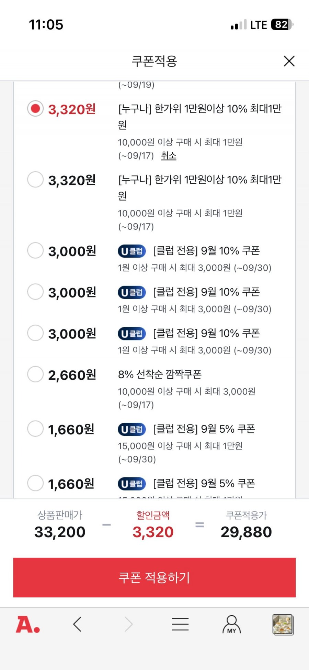Tap the 8% 선착순 깜짝쿠폰 title text
The height and width of the screenshot is (670, 309).
coord(160,374)
